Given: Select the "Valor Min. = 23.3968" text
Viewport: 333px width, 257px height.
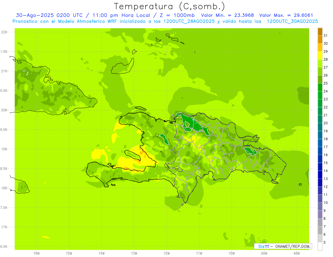Looking at the screenshot, I should point(227,16).
